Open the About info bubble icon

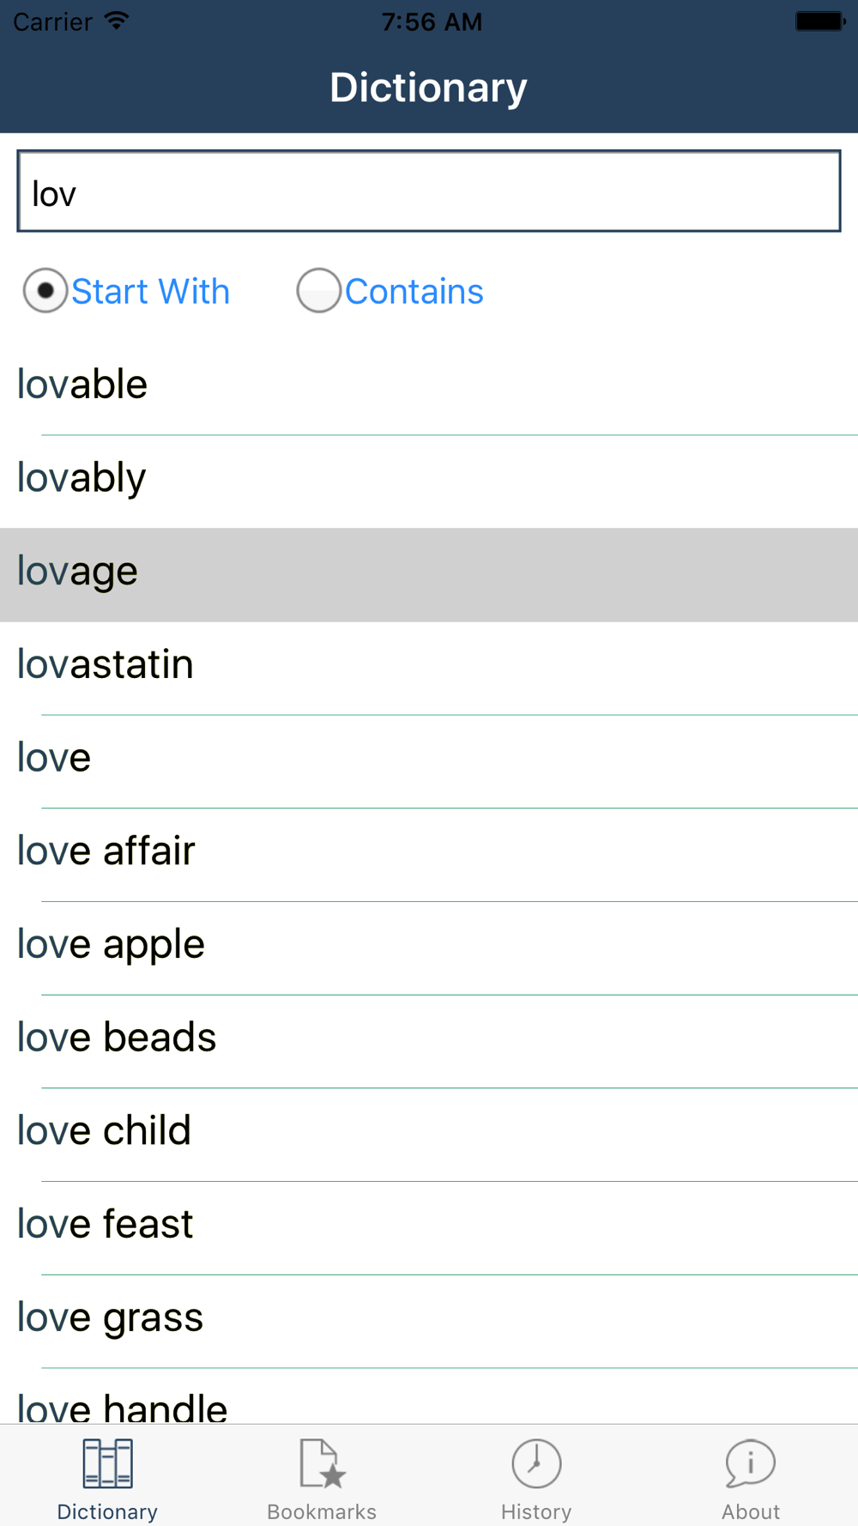click(750, 1463)
